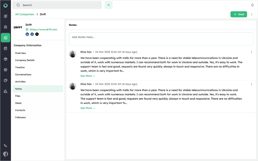Click the phone dialer icon
This screenshot has width=258, height=161.
pos(6,145)
